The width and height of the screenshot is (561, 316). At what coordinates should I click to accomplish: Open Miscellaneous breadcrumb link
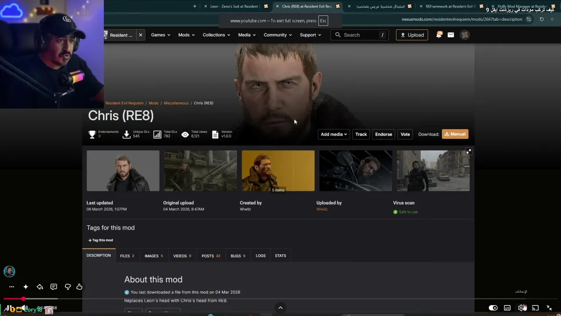[x=176, y=103]
